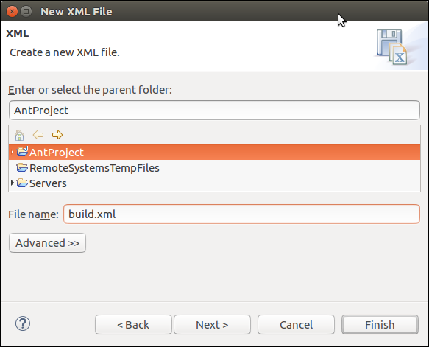Go to the Next > wizard page
Screen dimensions: 429x347
pyautogui.click(x=212, y=325)
